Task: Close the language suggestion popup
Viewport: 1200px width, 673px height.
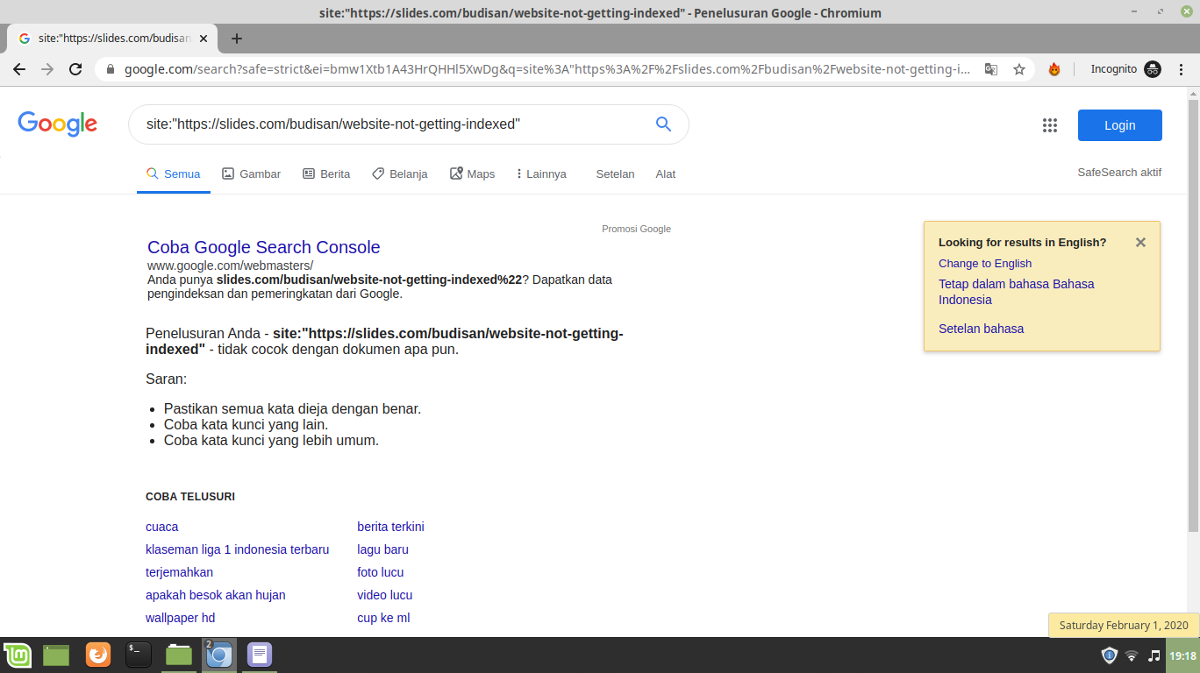Action: pyautogui.click(x=1140, y=243)
